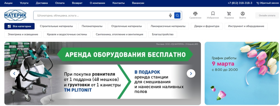Select Двери и фурнитура category
Screen dimensions: 280x106
[207, 26]
